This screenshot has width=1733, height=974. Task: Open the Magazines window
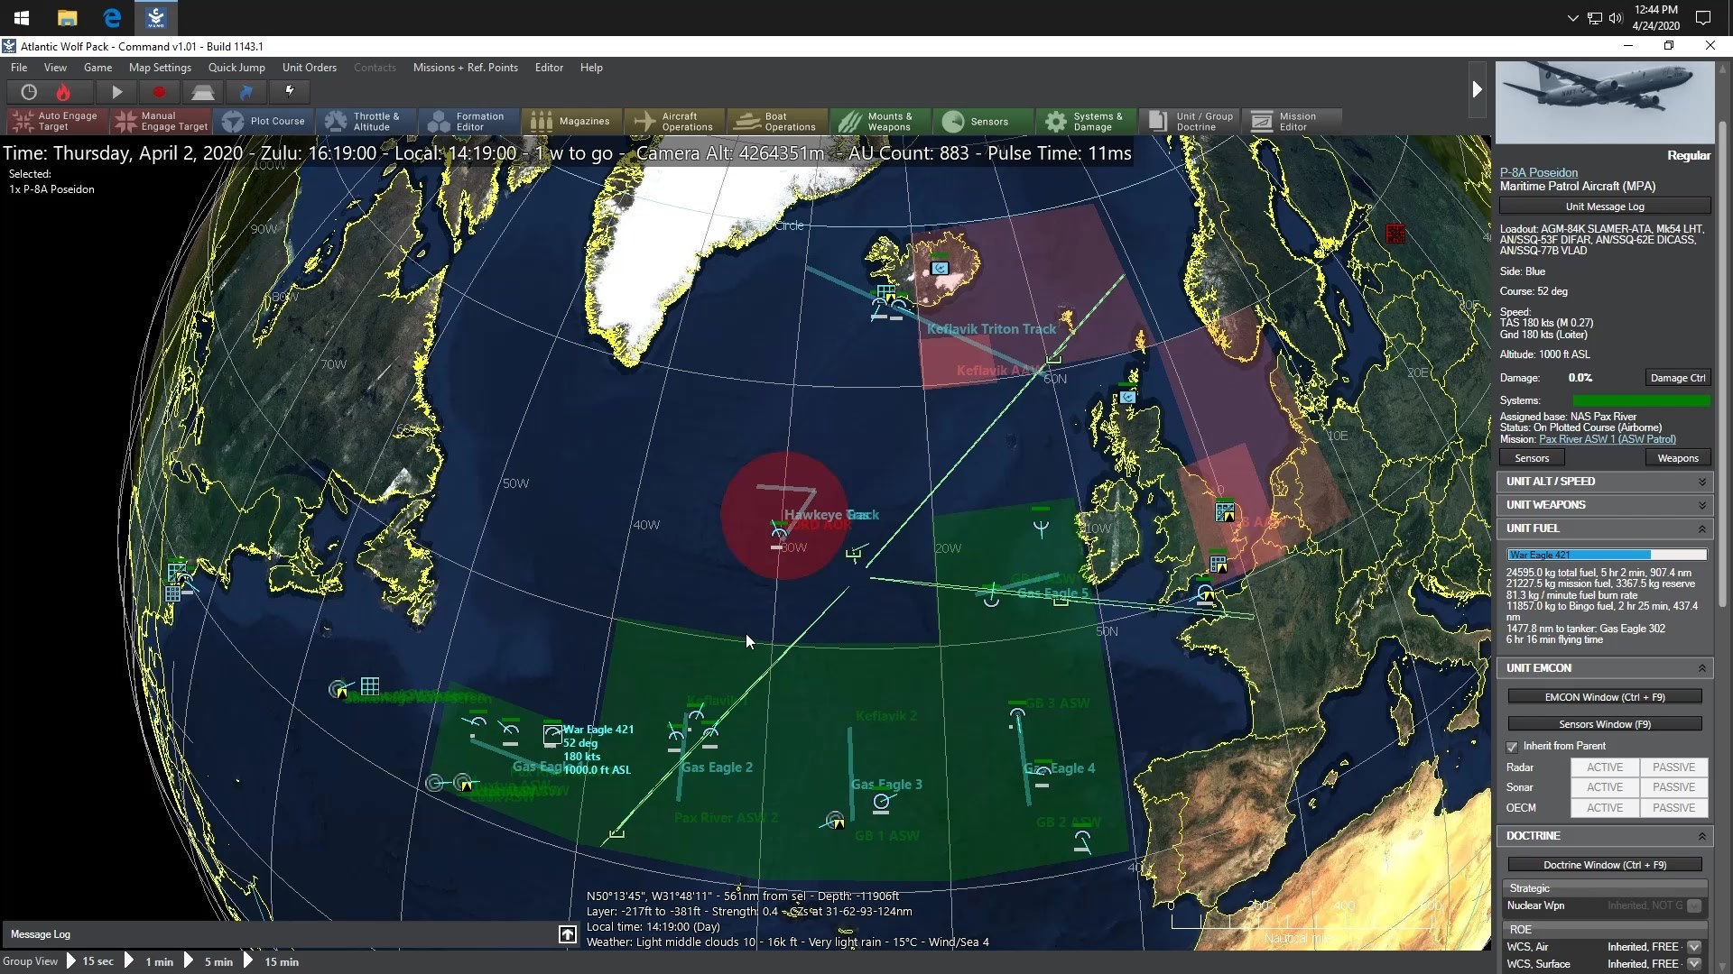[x=570, y=121]
